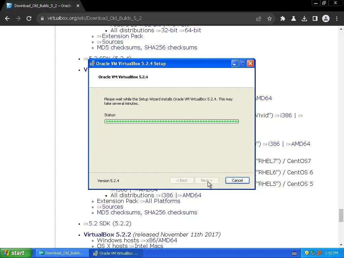Click the browser forward arrow
This screenshot has height=258, width=344.
[18, 19]
